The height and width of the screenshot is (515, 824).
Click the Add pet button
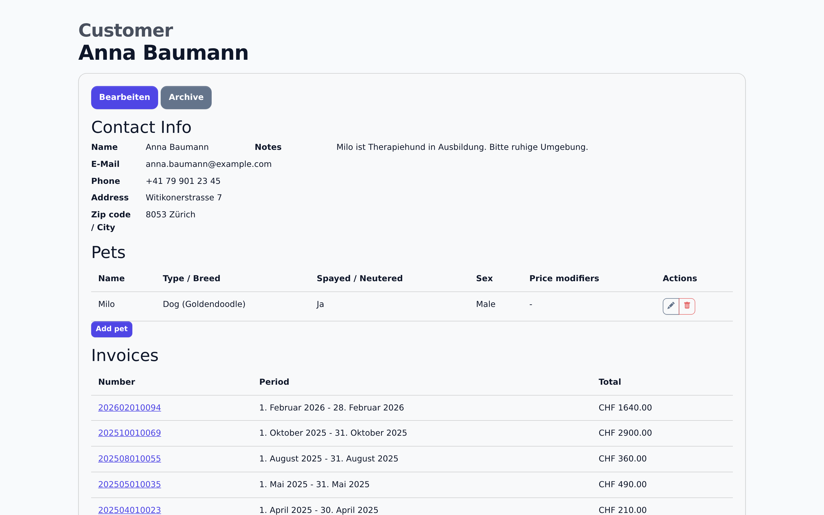pyautogui.click(x=111, y=329)
